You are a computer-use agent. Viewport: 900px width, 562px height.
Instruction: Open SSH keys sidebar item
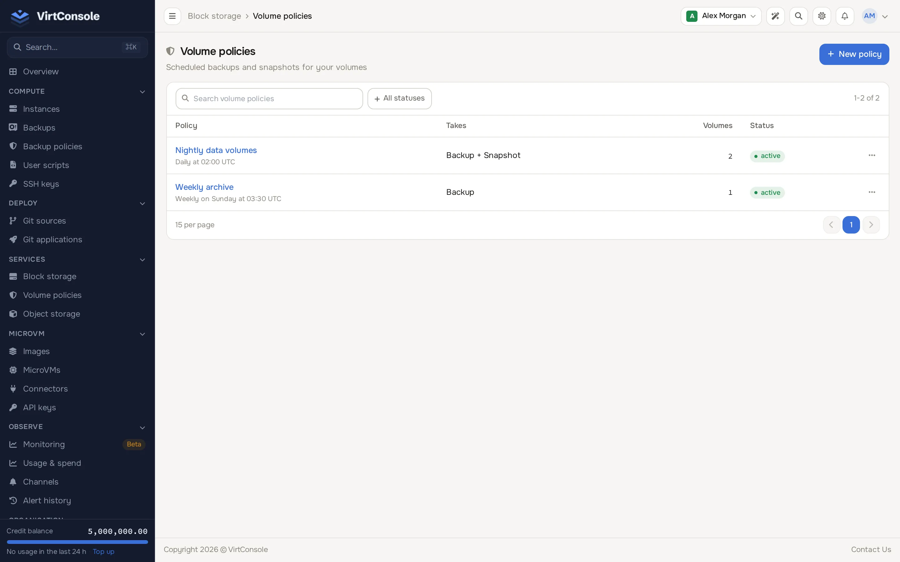77,184
